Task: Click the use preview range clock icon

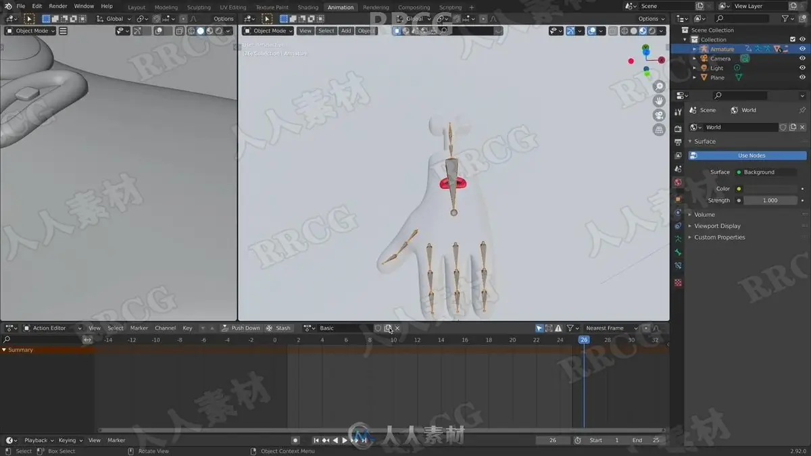Action: click(x=577, y=440)
